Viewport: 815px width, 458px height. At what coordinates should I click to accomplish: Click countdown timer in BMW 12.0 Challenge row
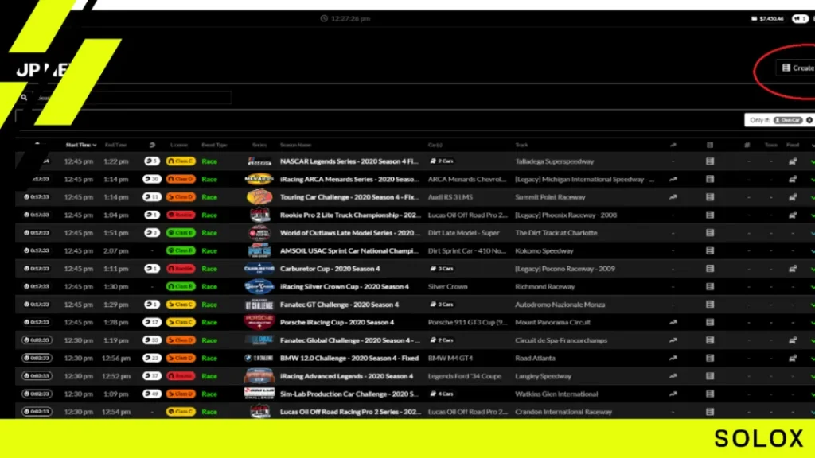(37, 359)
